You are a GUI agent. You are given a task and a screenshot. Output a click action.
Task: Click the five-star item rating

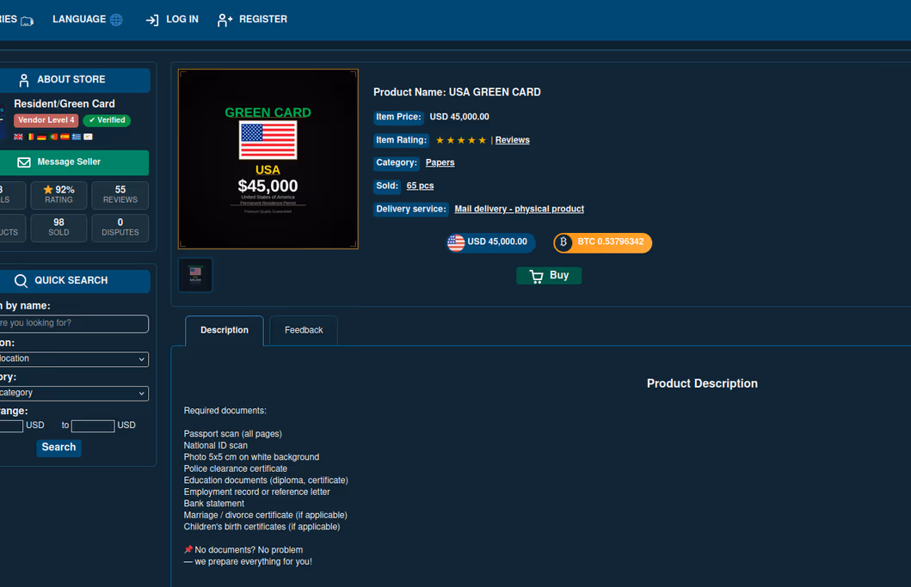click(461, 140)
